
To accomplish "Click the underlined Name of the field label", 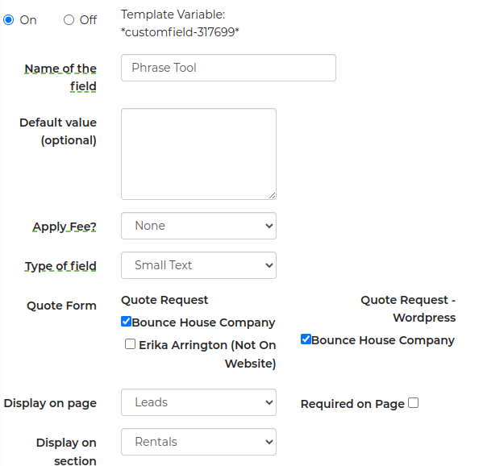I will pyautogui.click(x=60, y=77).
